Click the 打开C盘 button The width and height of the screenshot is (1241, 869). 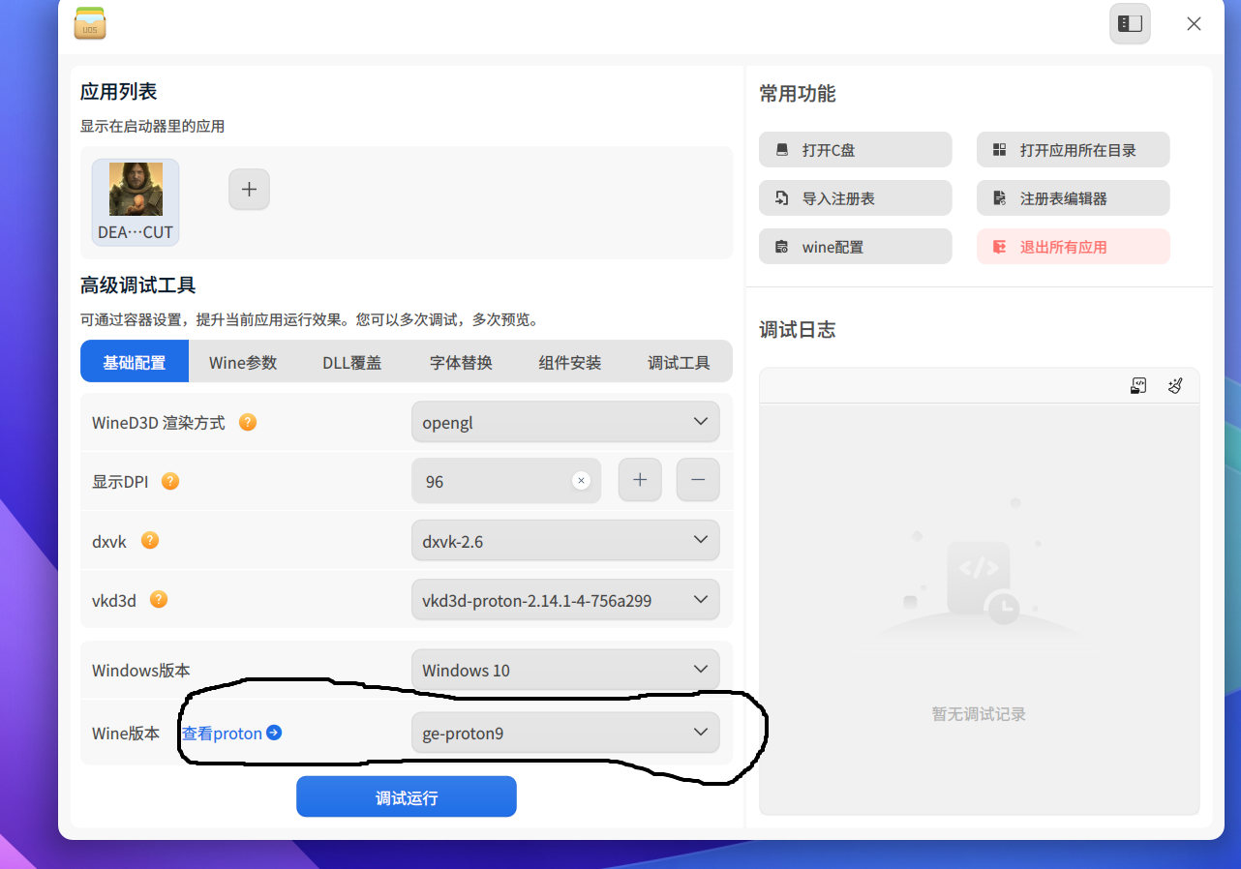[856, 150]
